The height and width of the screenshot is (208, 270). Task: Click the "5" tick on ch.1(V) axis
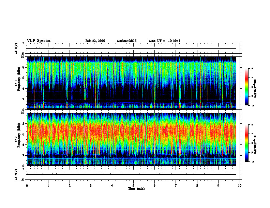[x=24, y=43]
